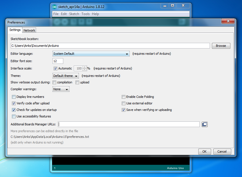Toggle Check for updates on startup
Image resolution: width=242 pixels, height=177 pixels.
14,110
